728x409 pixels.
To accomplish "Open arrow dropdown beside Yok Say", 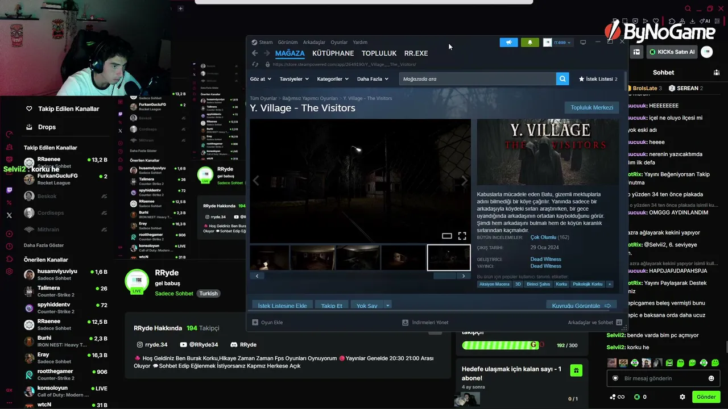I will pyautogui.click(x=387, y=306).
